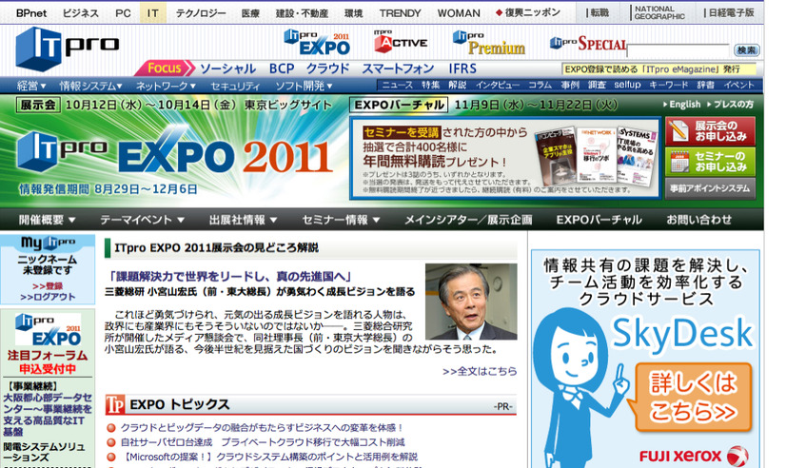
Task: Switch to the English version
Action: click(681, 105)
